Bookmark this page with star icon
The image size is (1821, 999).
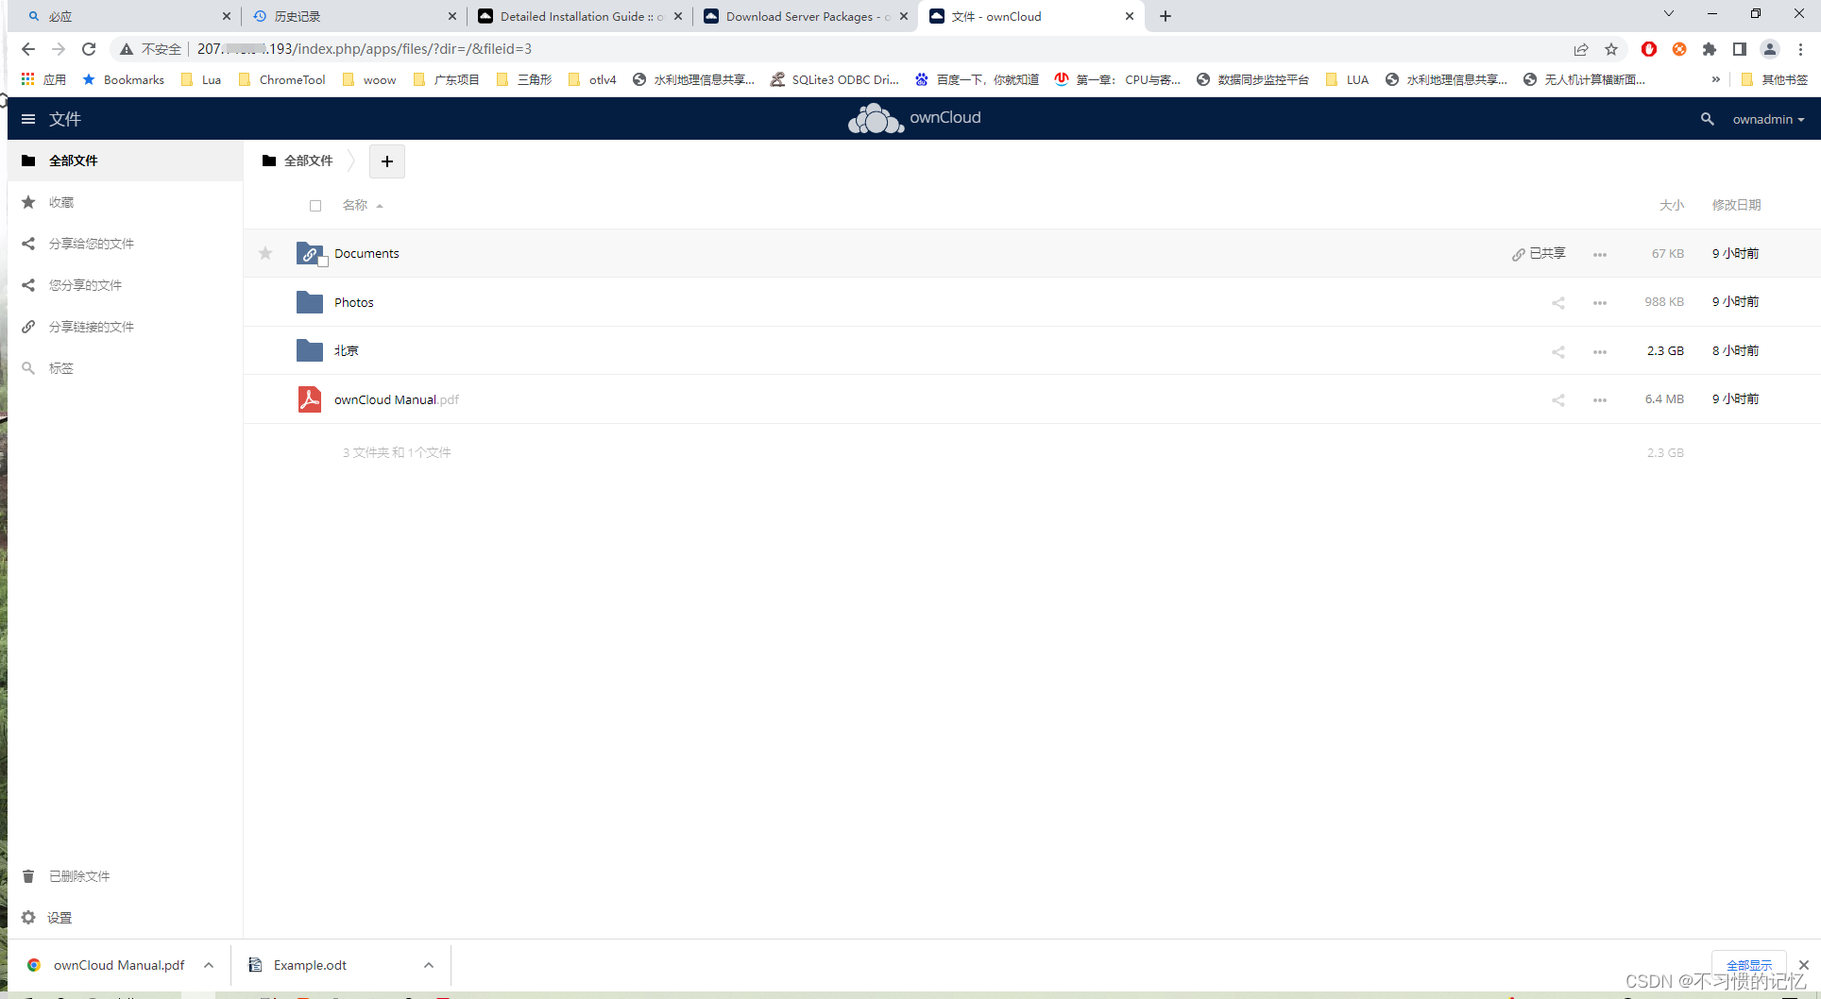click(1611, 49)
